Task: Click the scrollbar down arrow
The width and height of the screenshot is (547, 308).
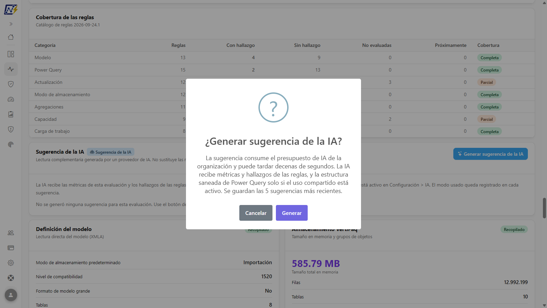Action: 544,305
